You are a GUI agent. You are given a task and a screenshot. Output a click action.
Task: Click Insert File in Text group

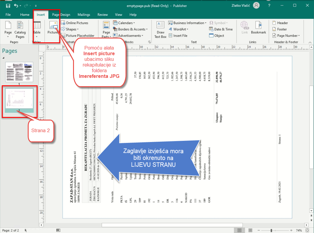click(178, 36)
